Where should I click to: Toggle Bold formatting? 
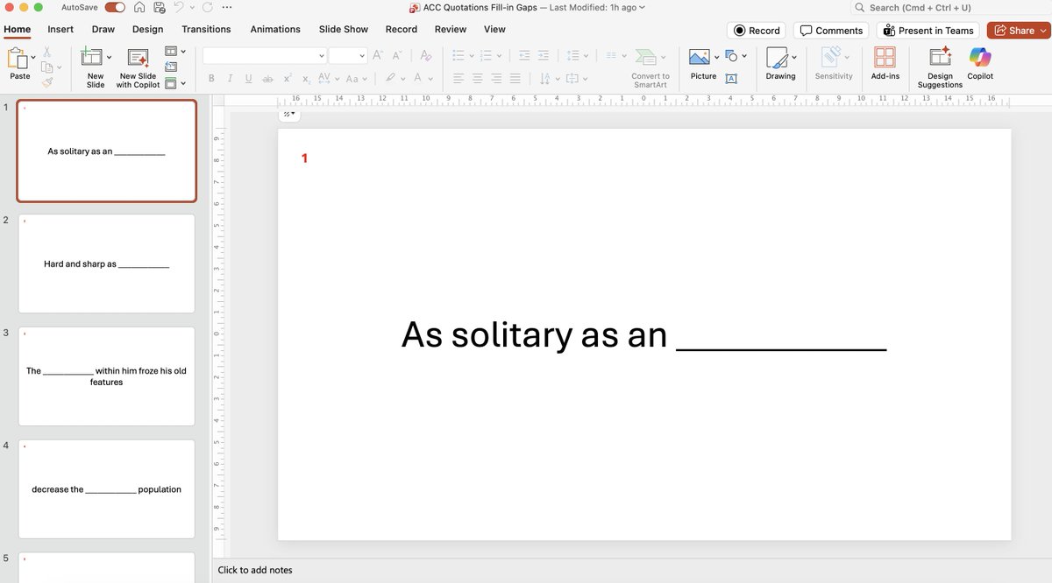[x=211, y=79]
